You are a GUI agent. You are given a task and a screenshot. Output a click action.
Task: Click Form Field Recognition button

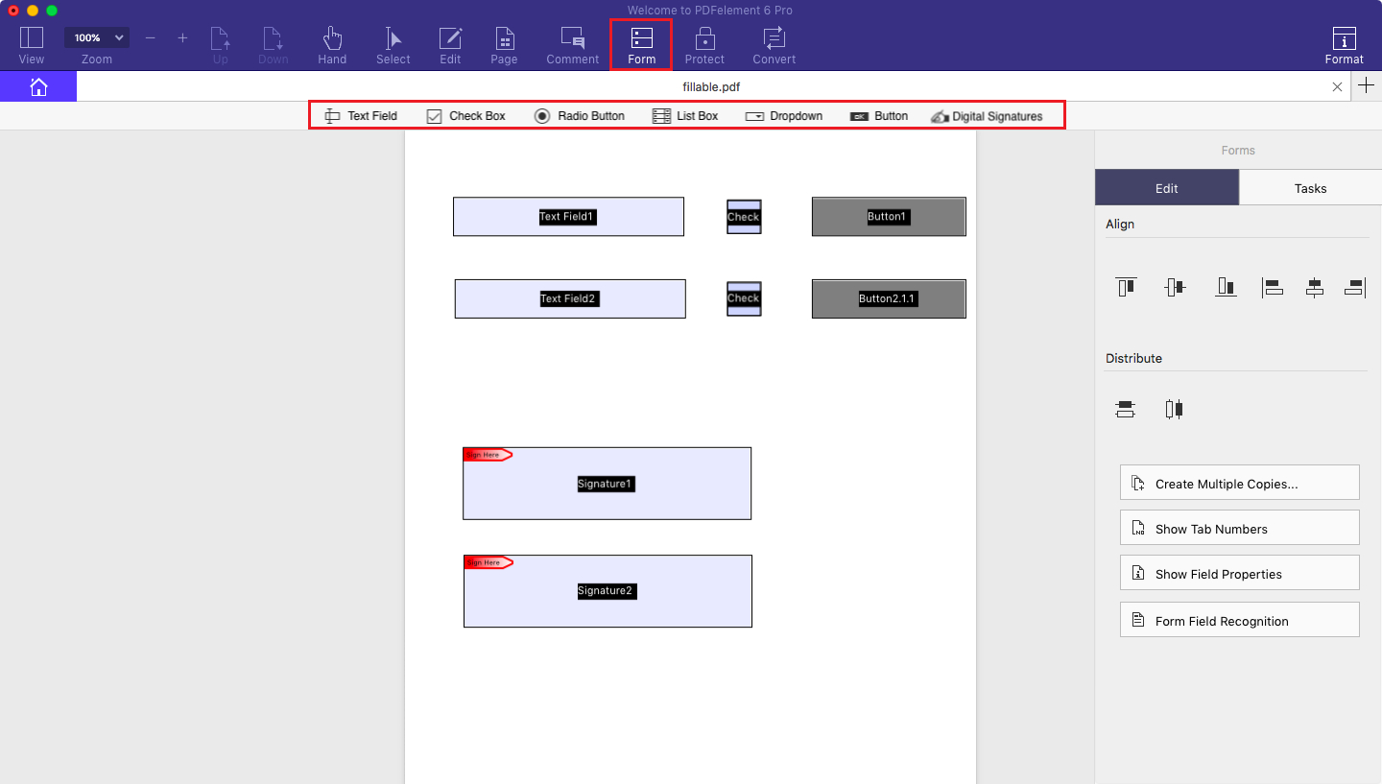tap(1239, 620)
